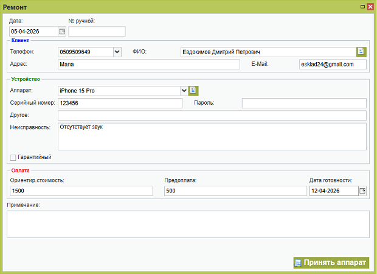Viewport: 377px width, 274px height.
Task: Select the Предоплата amount field
Action: tap(235, 191)
